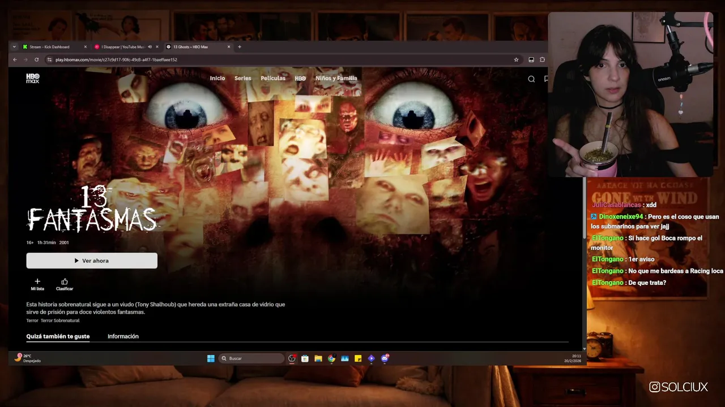Click the Terror Sobrenatural genre link

[x=60, y=321]
